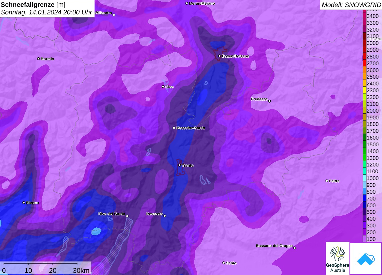Click the dark indigo 500 legend swatch

(365, 212)
